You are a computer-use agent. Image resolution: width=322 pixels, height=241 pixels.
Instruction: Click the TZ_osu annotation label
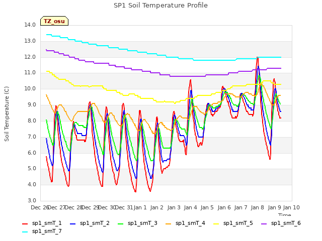tap(54, 21)
